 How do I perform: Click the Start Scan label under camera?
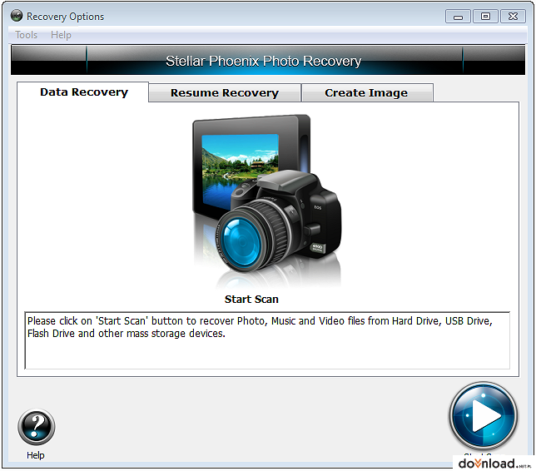251,299
